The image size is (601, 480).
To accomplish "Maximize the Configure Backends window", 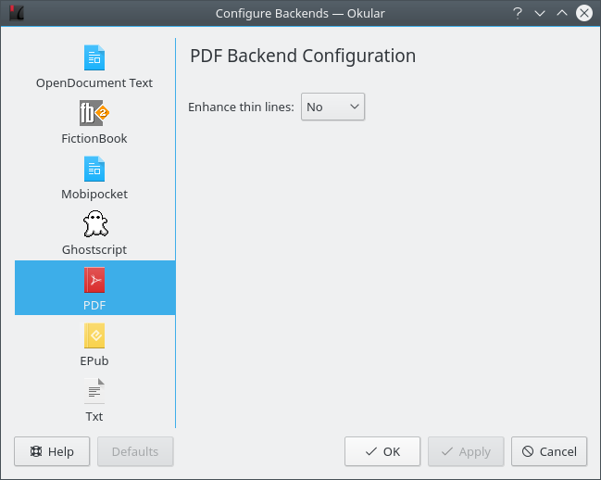I will pyautogui.click(x=562, y=13).
